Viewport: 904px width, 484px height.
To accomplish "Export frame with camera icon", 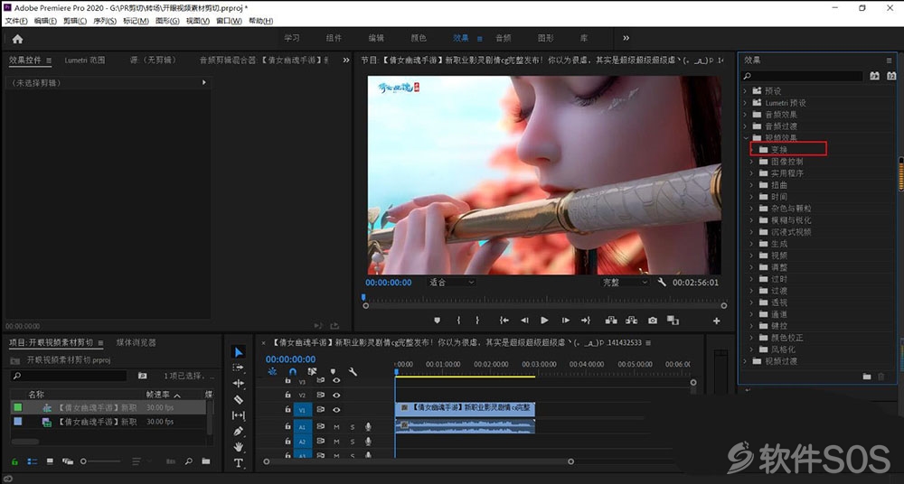I will click(x=652, y=321).
